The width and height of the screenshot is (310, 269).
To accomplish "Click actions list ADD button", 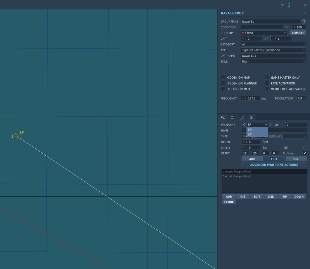I will [229, 196].
